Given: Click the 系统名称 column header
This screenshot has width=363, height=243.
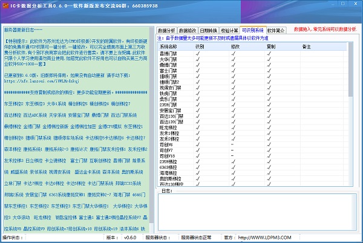Looking at the screenshot, I should pyautogui.click(x=175, y=47).
